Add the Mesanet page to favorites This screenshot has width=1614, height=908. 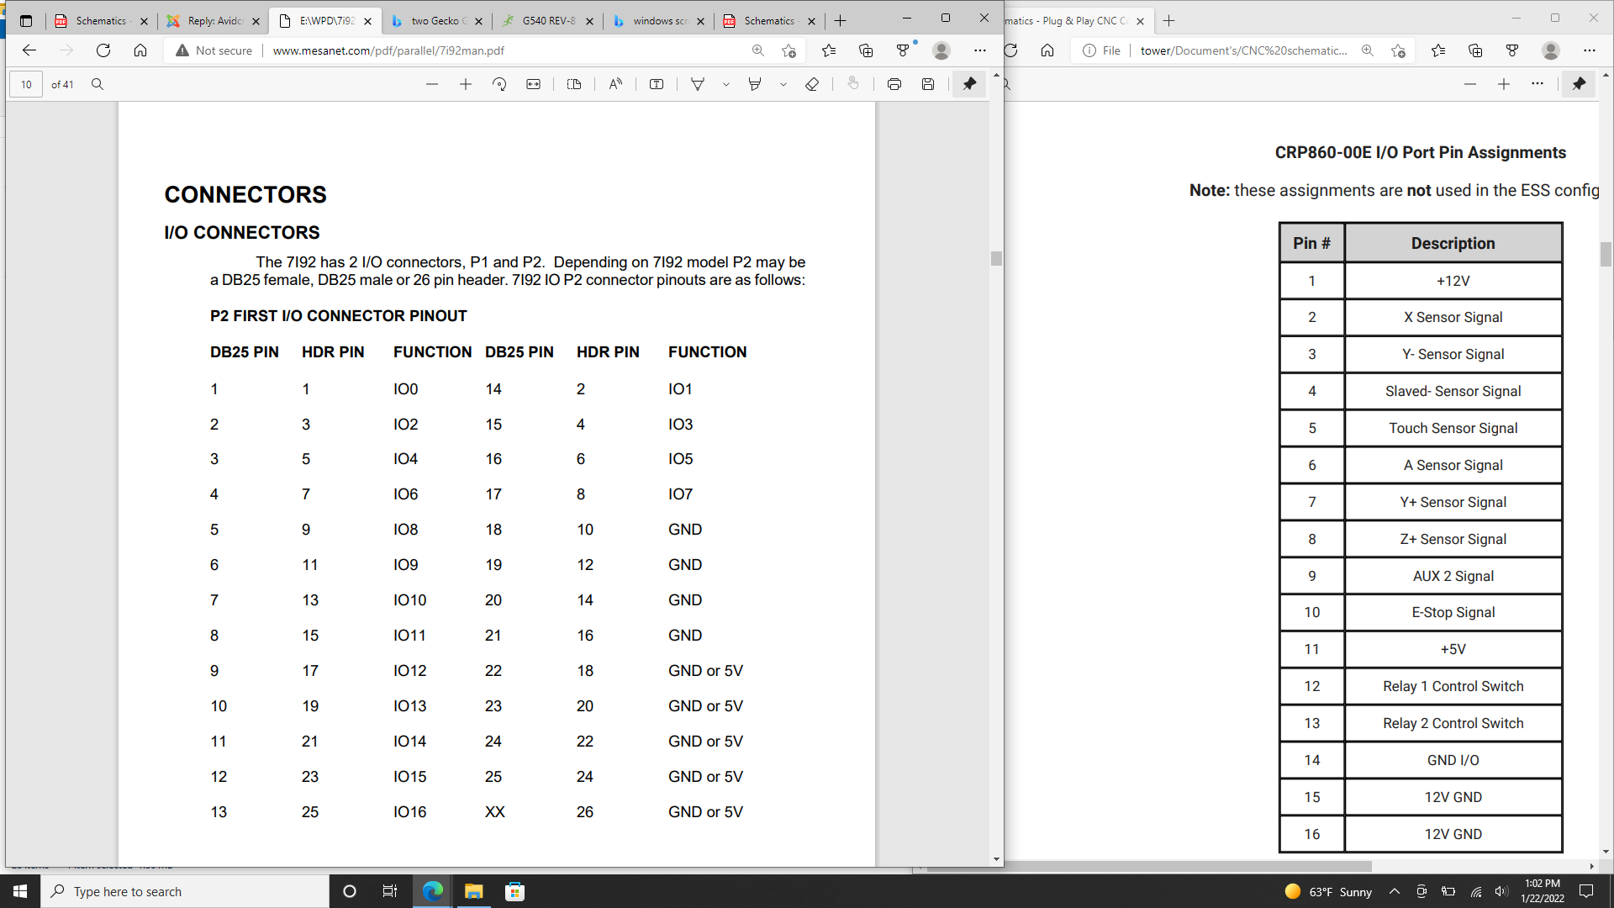(789, 50)
